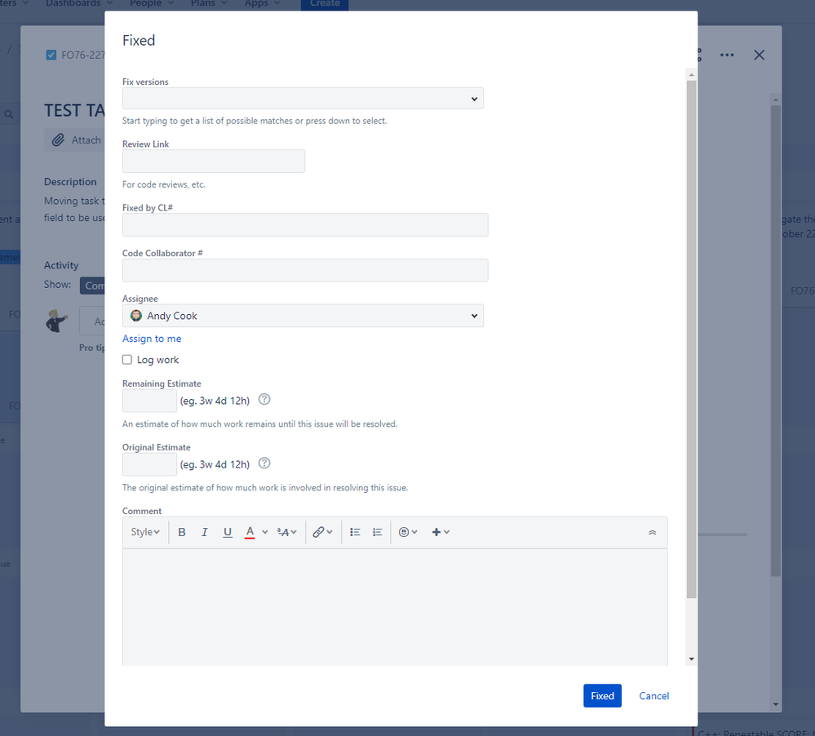Open the People menu
This screenshot has height=736, width=815.
(x=151, y=3)
